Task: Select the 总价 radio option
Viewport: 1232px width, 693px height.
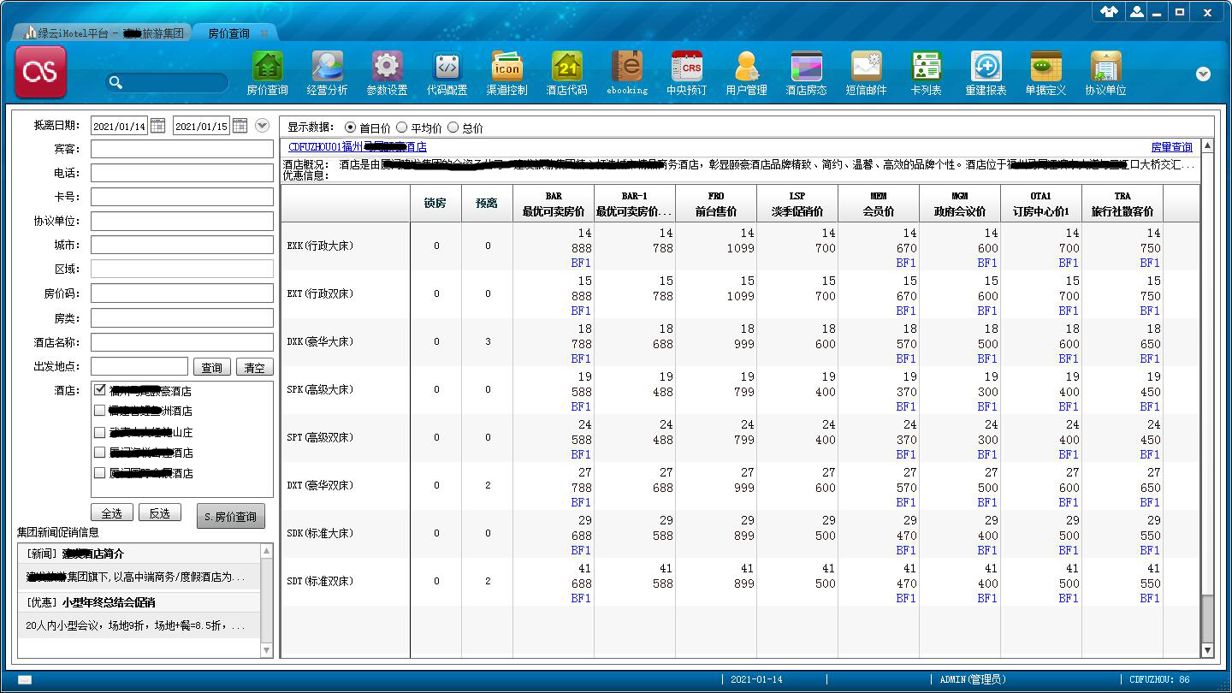Action: click(453, 127)
